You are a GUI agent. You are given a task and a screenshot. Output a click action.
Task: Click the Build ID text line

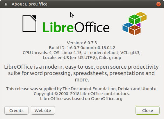[82, 48]
